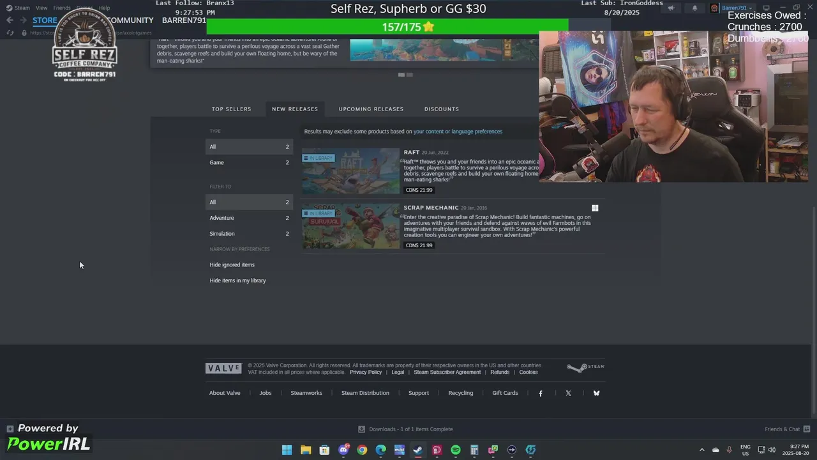The height and width of the screenshot is (460, 817).
Task: Open the Steam announcements megaphone icon
Action: coord(671,8)
